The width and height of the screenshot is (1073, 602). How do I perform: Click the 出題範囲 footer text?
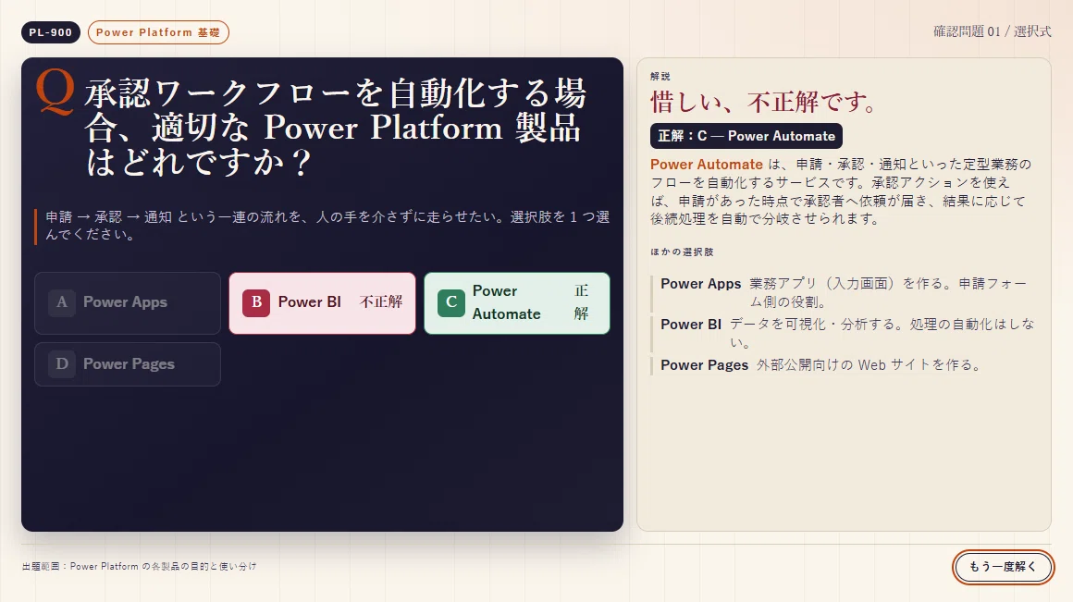140,567
